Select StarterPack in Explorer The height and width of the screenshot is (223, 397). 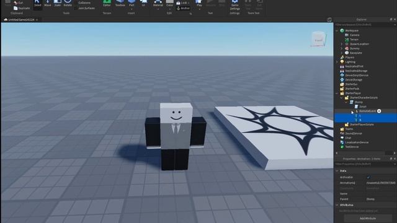352,89
